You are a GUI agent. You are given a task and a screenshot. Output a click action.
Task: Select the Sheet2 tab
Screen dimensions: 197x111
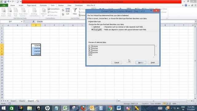pyautogui.click(x=22, y=101)
